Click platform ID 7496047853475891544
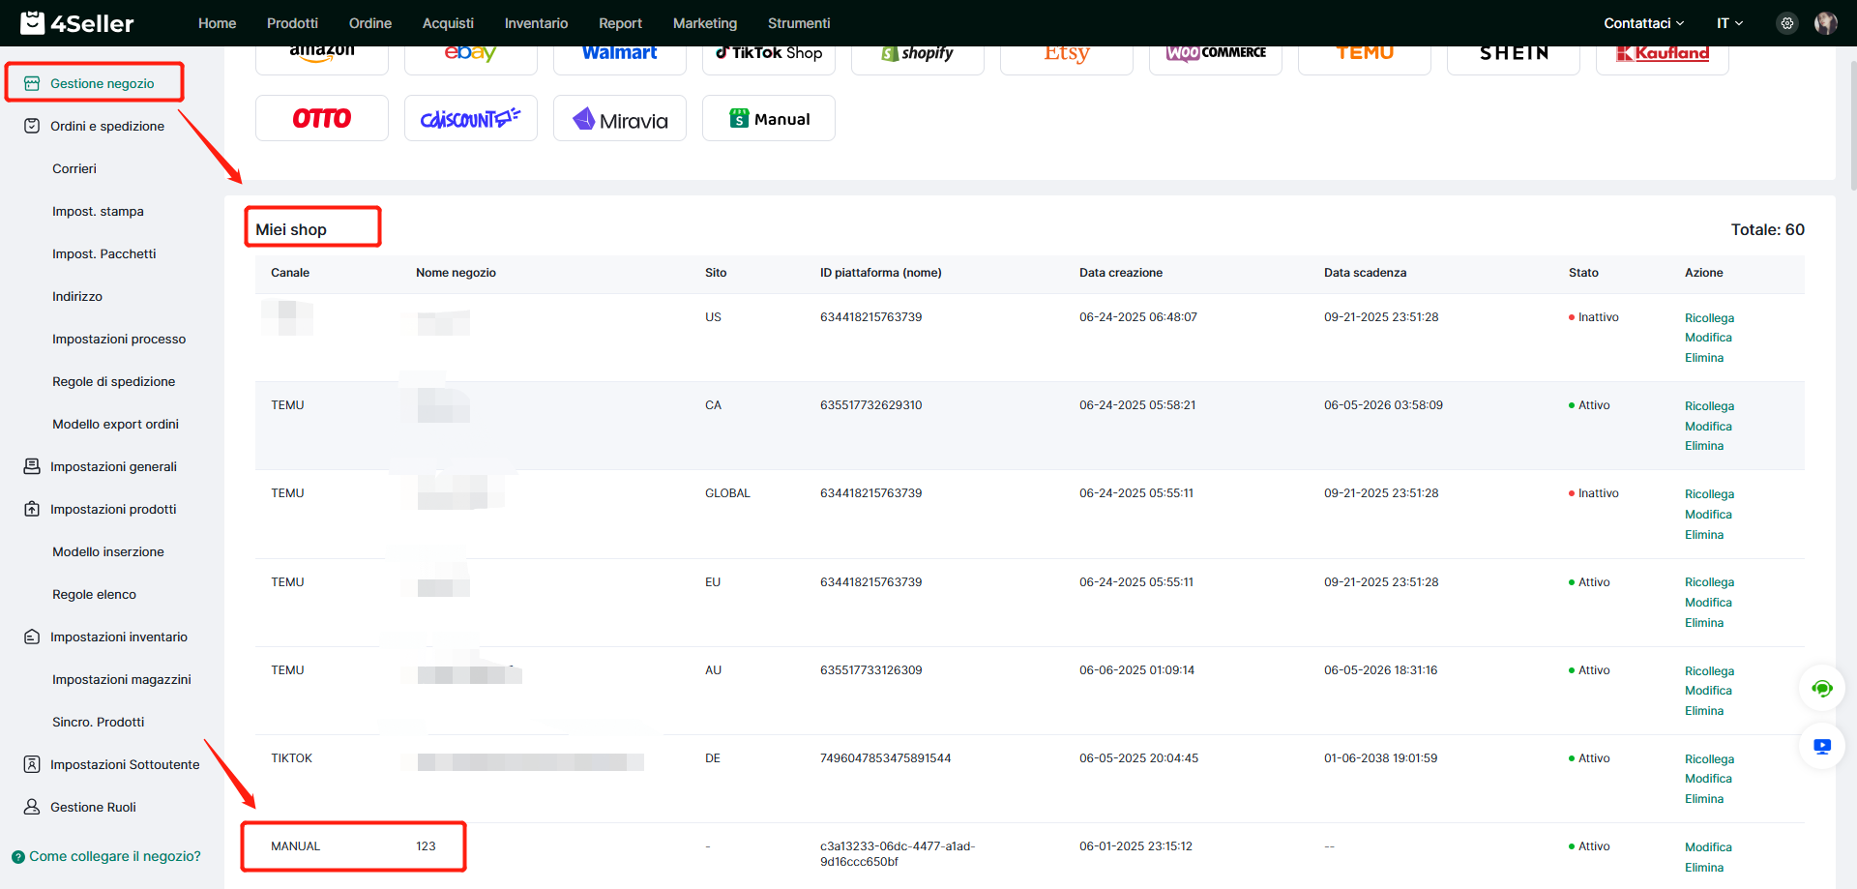 pyautogui.click(x=885, y=758)
